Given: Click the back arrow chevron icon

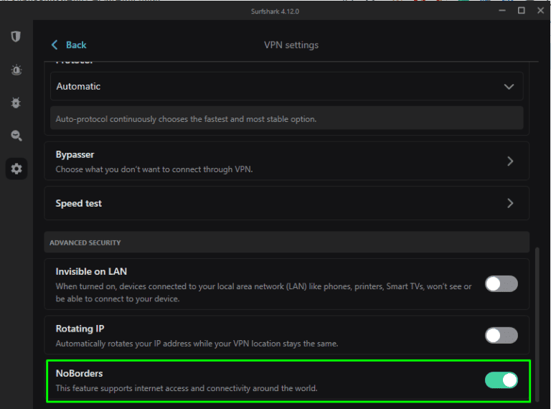Looking at the screenshot, I should coord(55,45).
